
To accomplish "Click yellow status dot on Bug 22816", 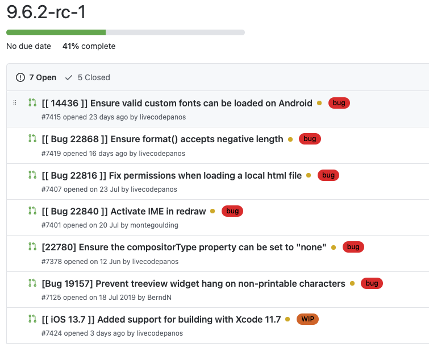I will [x=309, y=175].
